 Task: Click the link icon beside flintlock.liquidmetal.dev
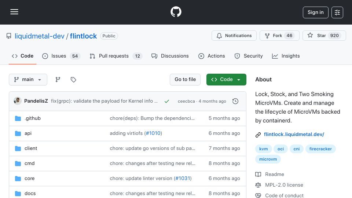(258, 135)
